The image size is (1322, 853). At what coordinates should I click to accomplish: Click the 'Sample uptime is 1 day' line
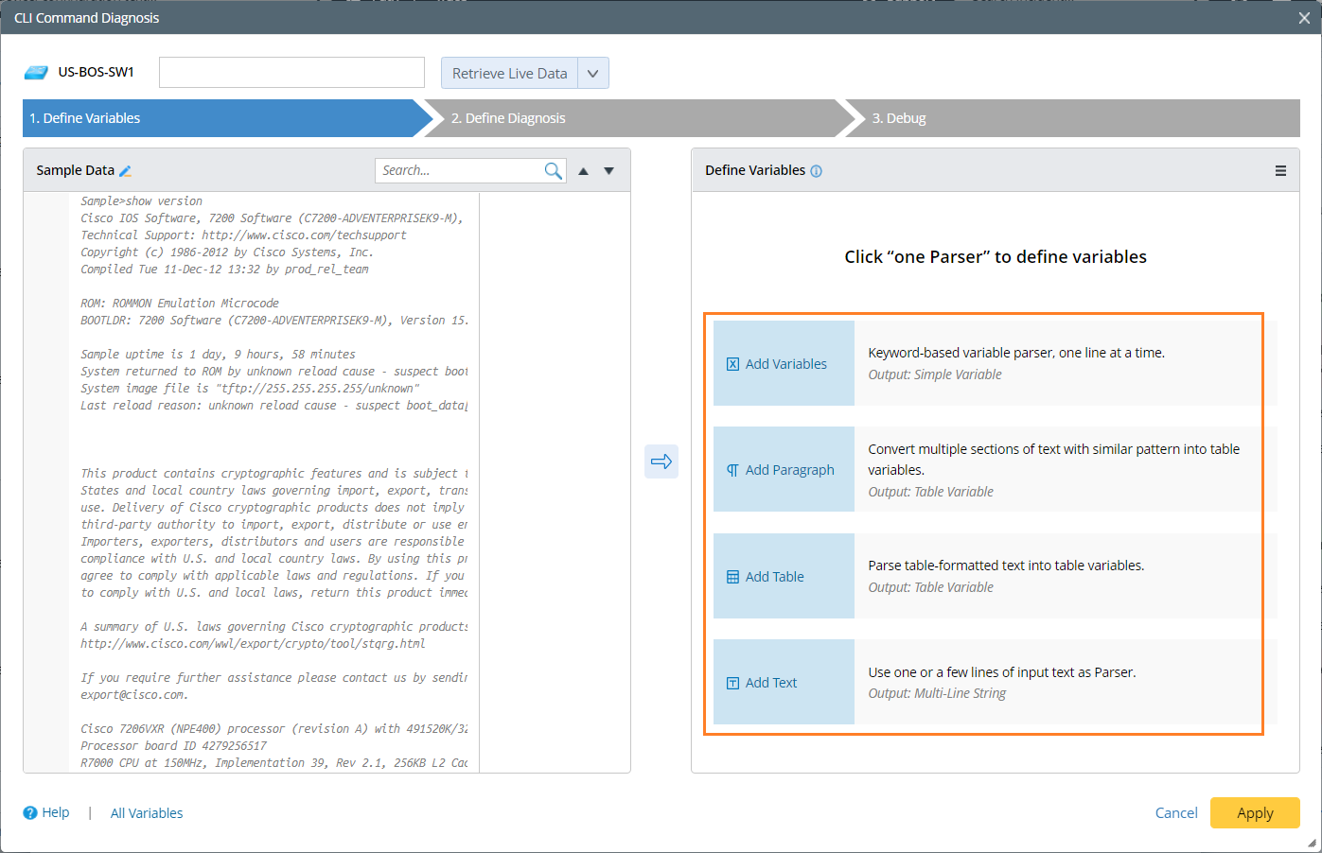[x=218, y=355]
